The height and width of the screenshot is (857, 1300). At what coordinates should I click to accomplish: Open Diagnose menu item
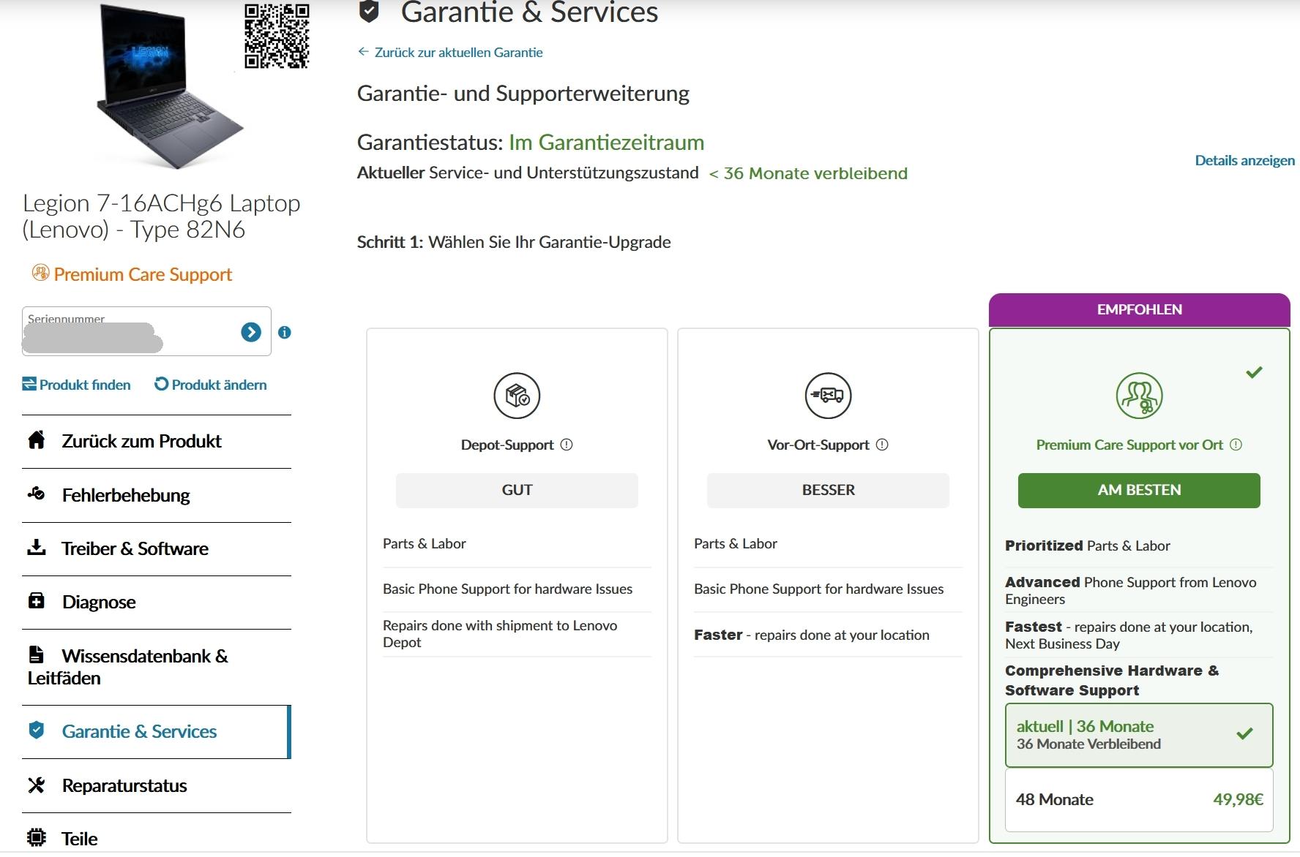pos(157,602)
